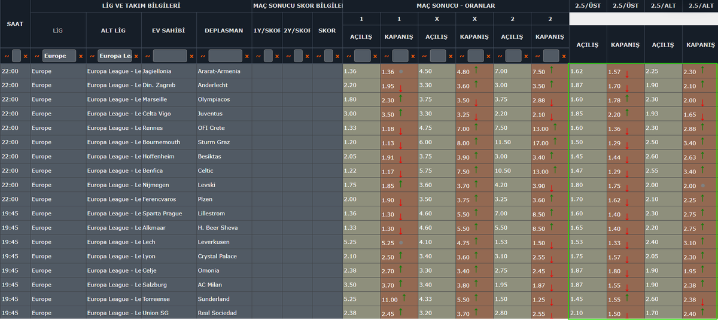Select the 17.00 closing odds for Sturm Graz
The image size is (718, 320).
pyautogui.click(x=550, y=142)
